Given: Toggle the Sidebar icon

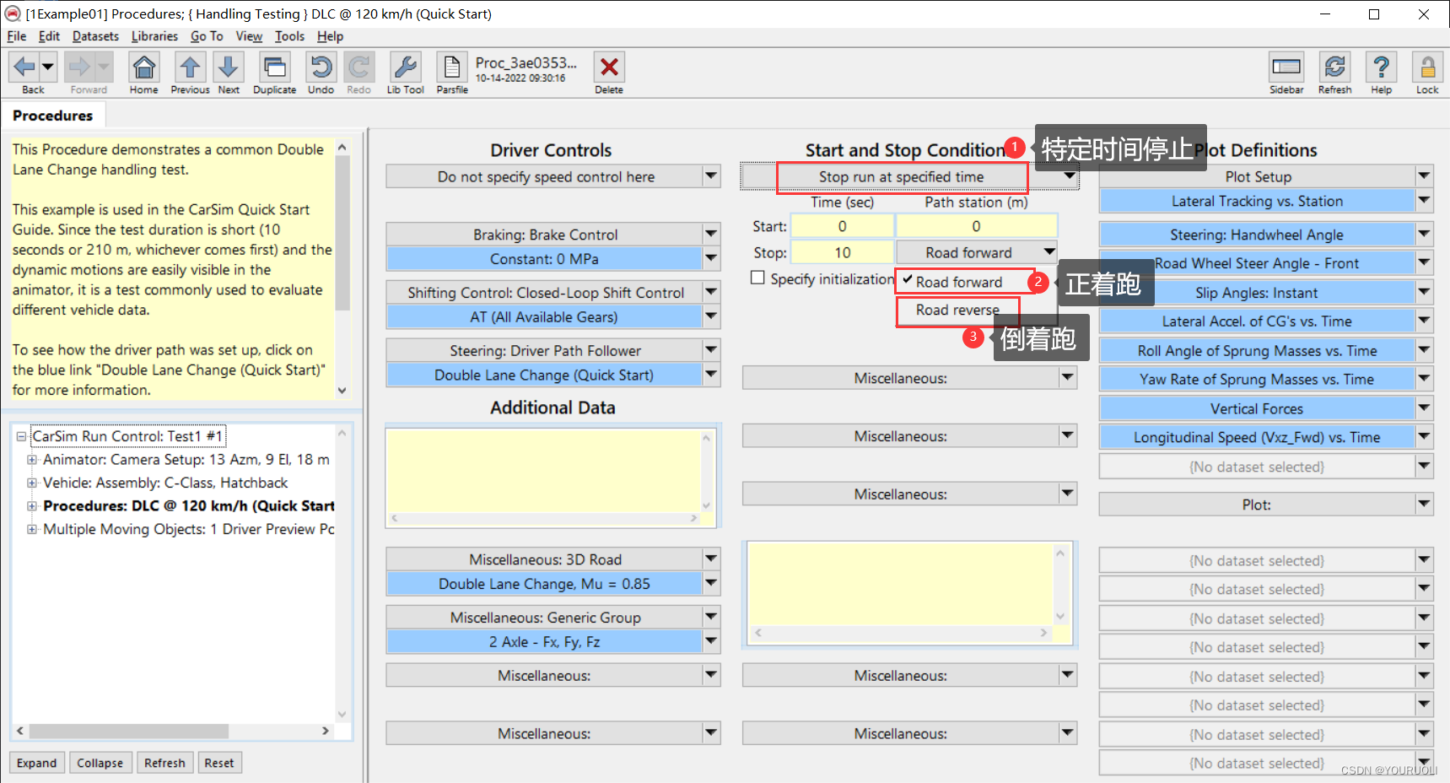Looking at the screenshot, I should (x=1286, y=67).
